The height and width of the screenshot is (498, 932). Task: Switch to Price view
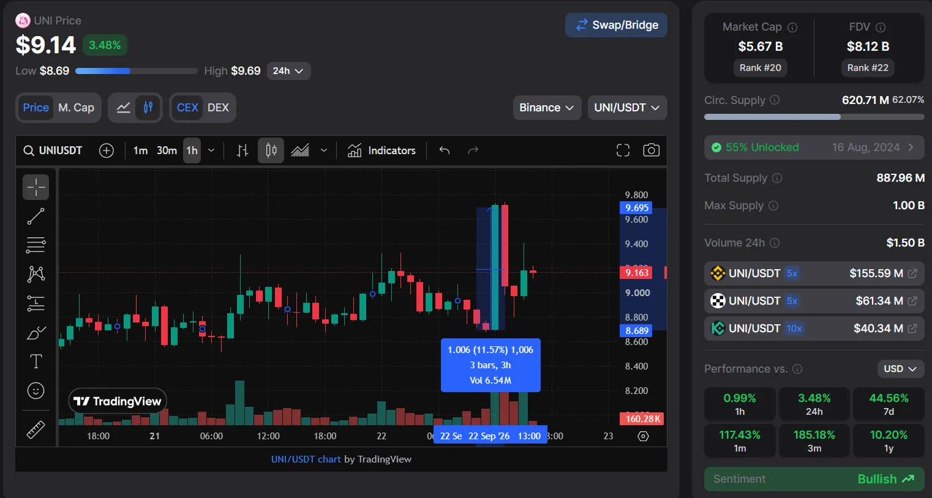pyautogui.click(x=36, y=108)
